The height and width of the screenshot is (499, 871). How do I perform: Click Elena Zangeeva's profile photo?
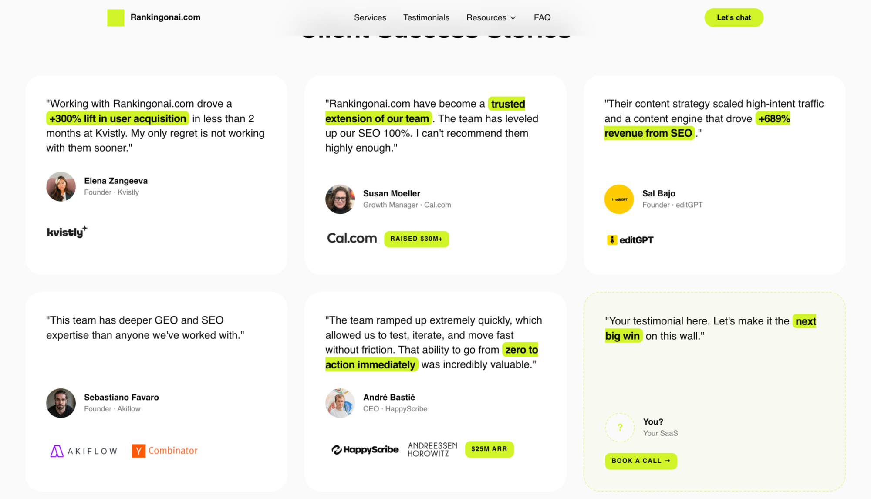coord(61,186)
